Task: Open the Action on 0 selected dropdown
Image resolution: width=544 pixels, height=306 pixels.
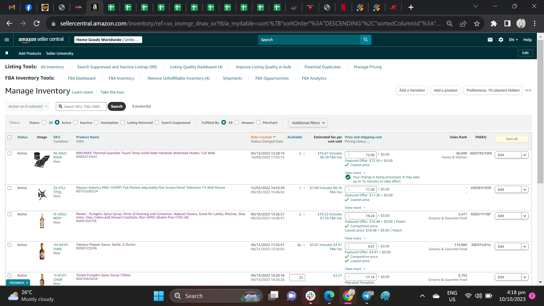Action: coord(28,107)
